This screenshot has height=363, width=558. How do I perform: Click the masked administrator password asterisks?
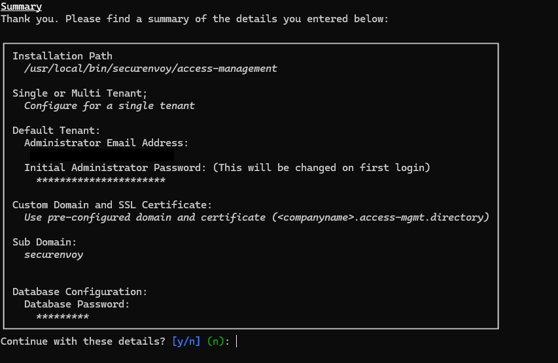[101, 181]
